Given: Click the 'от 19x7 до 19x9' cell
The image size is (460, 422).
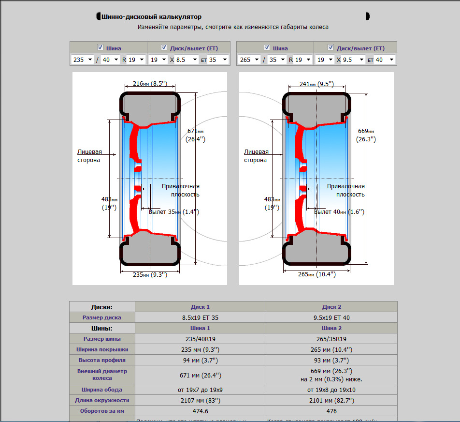Looking at the screenshot, I should (201, 390).
